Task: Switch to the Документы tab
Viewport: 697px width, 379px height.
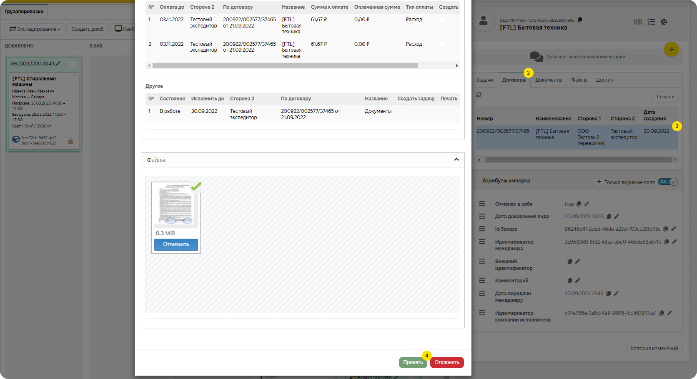Action: (549, 80)
